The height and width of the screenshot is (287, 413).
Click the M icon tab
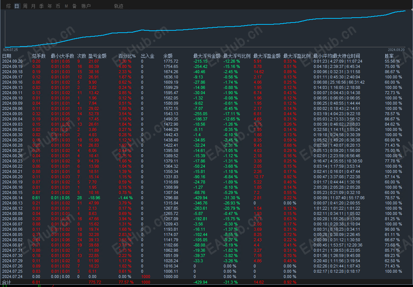tap(66, 6)
